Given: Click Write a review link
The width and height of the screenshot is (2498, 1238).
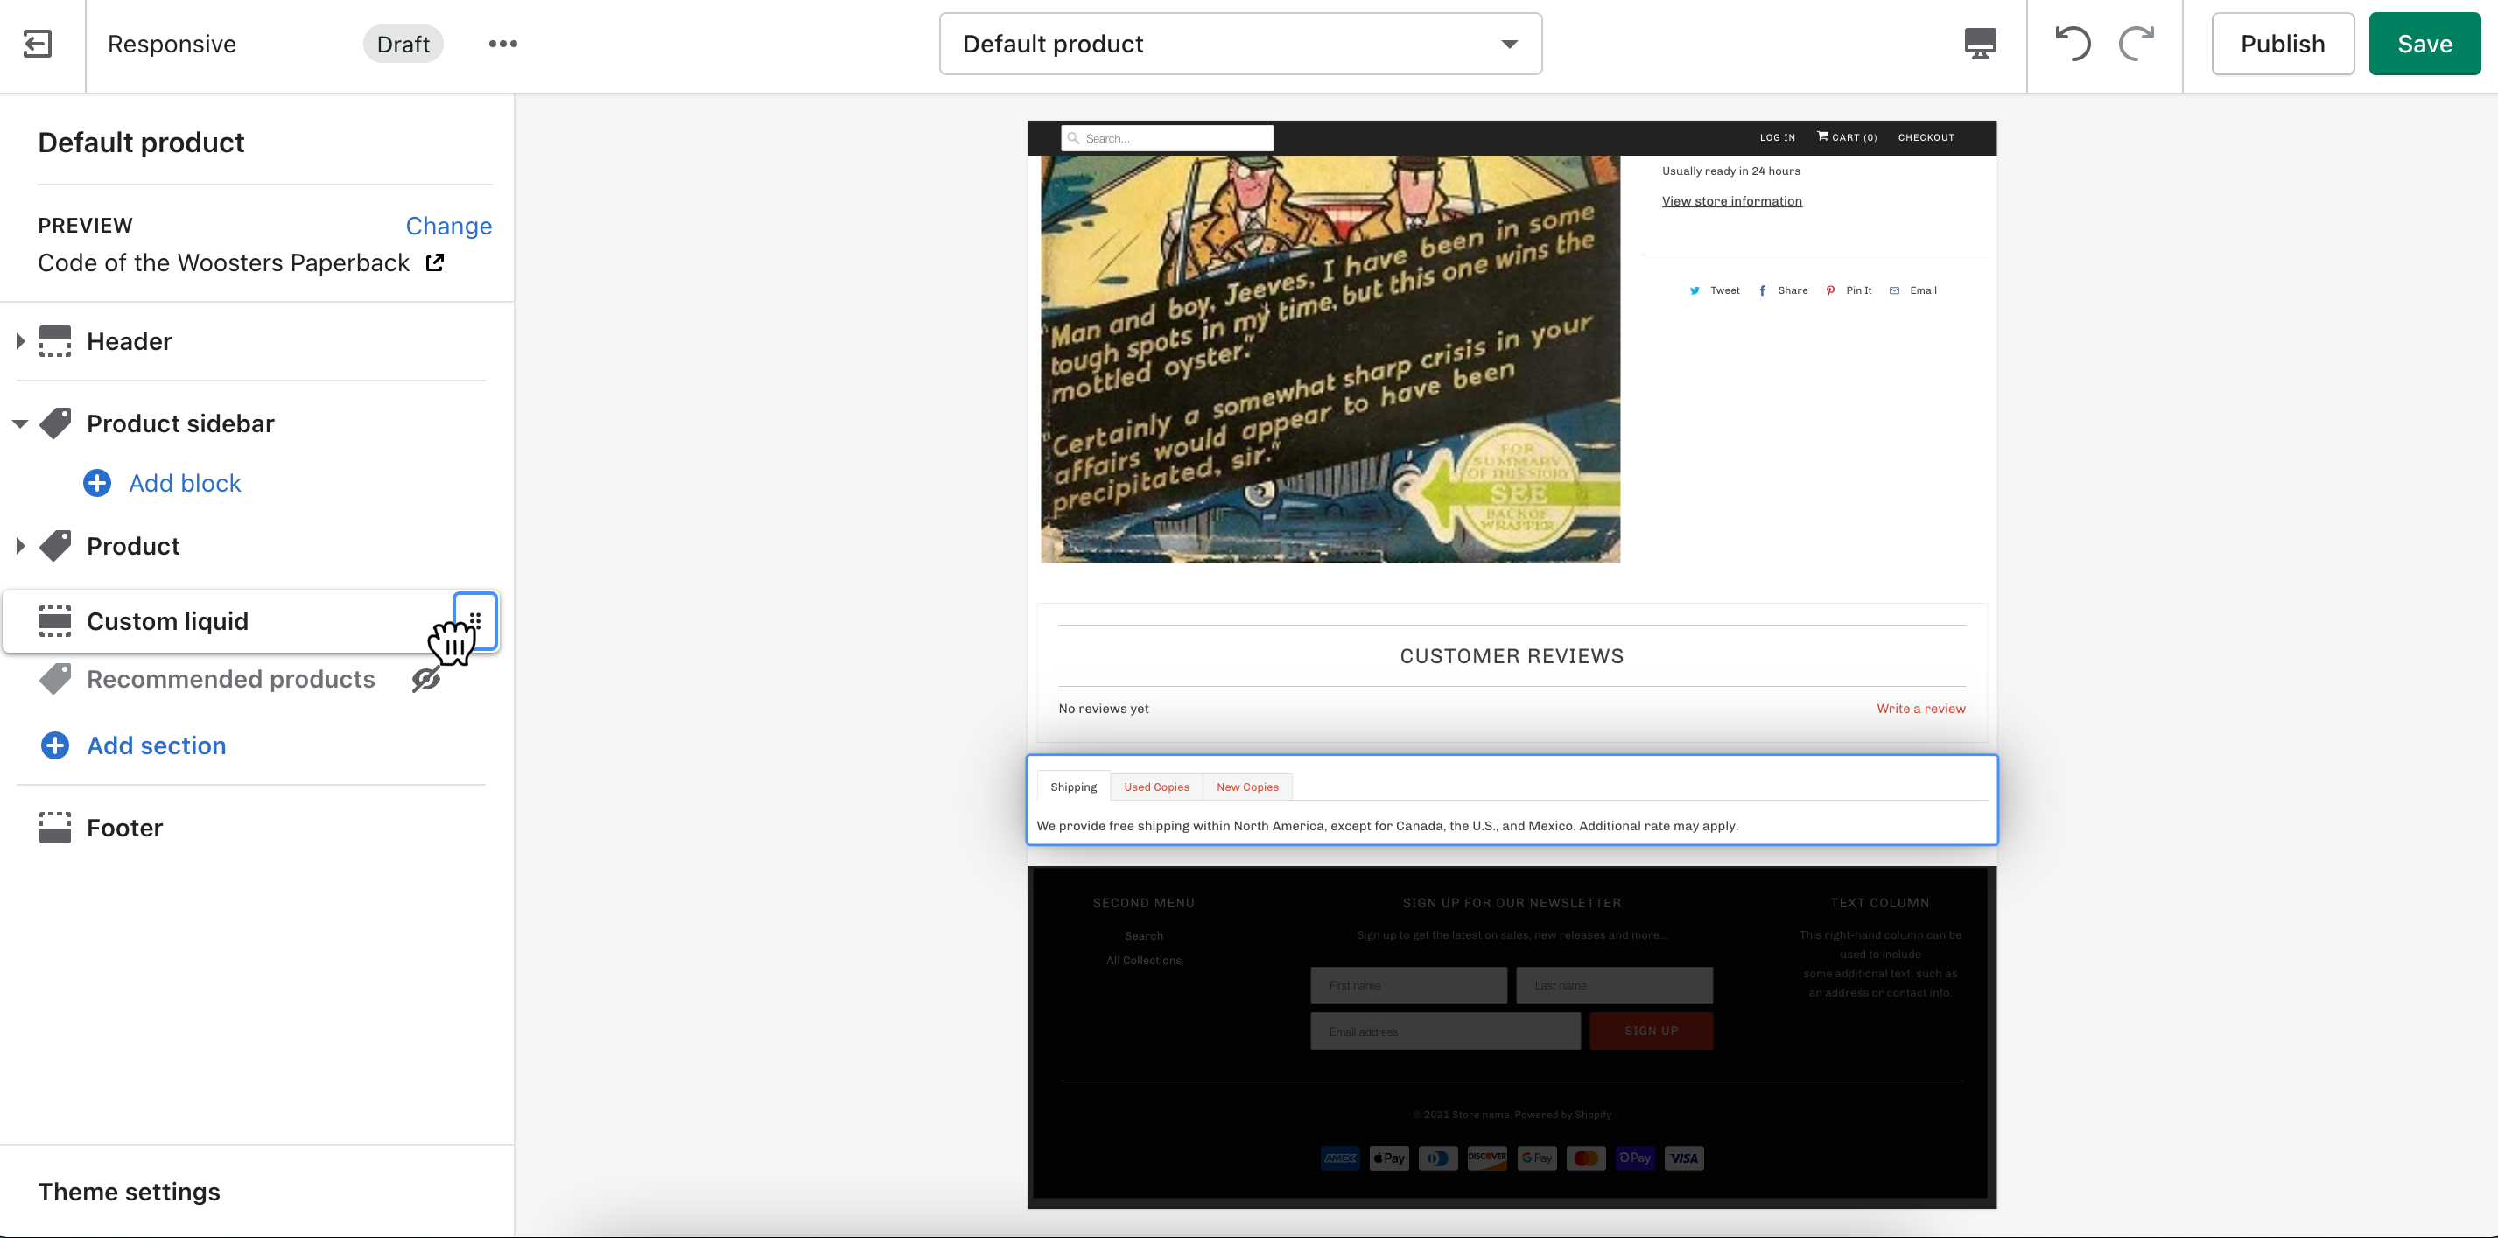Looking at the screenshot, I should [x=1920, y=709].
